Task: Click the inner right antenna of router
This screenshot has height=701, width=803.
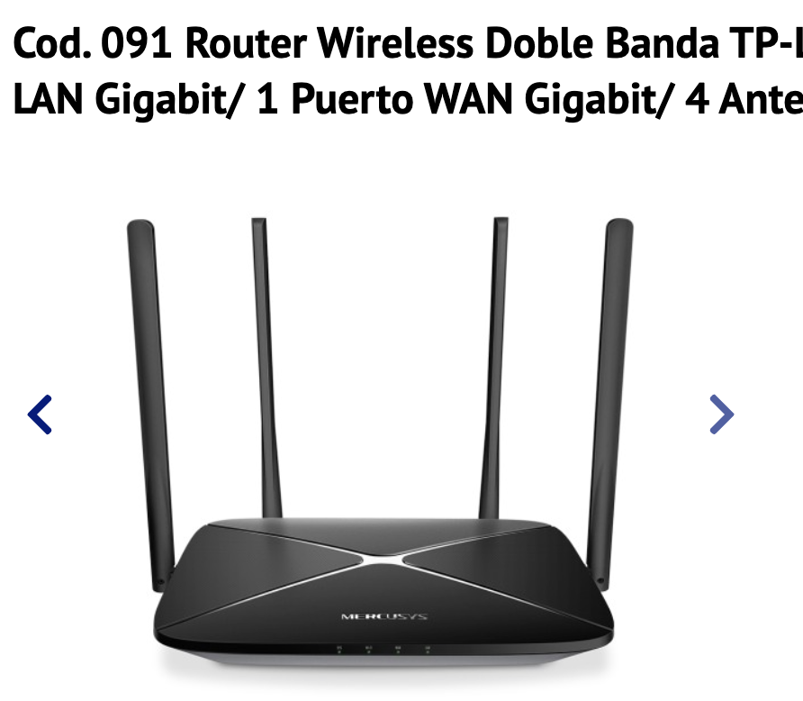Action: pos(494,368)
